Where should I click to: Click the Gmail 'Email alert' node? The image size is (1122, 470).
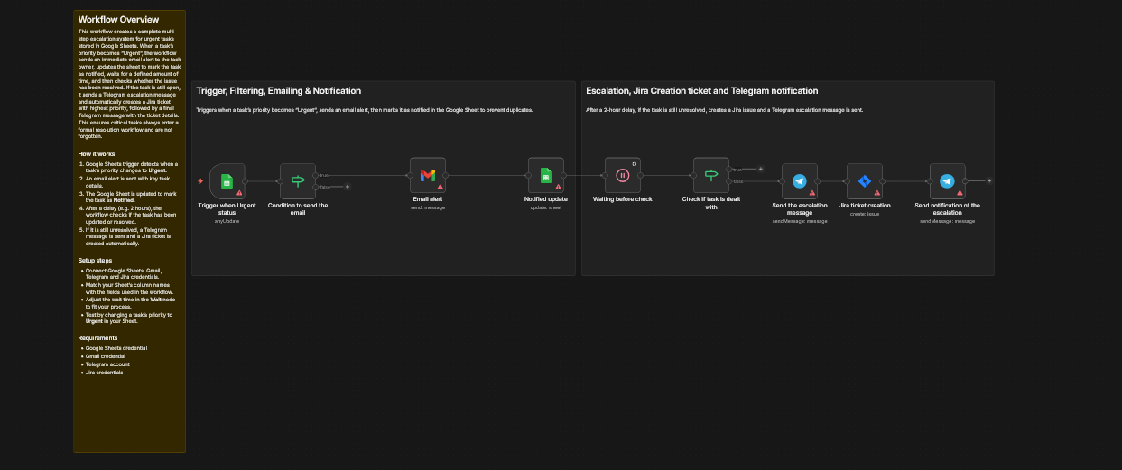[x=428, y=175]
